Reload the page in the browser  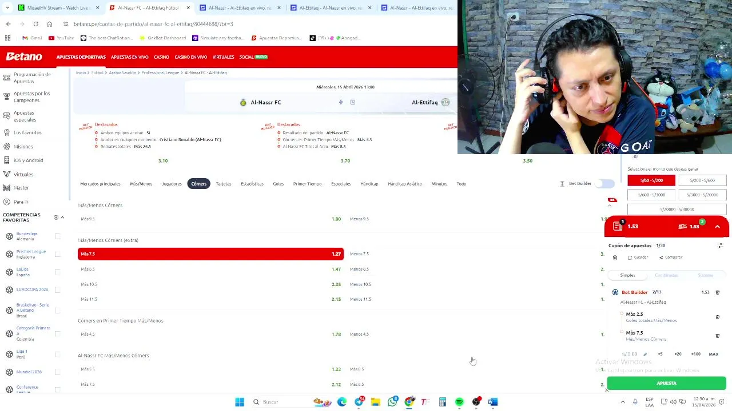tap(35, 24)
